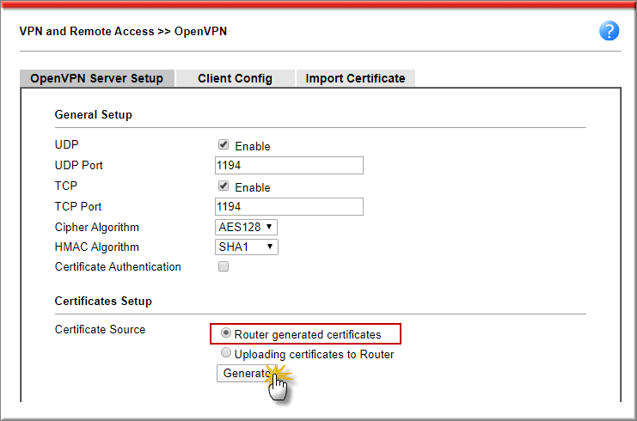Click the Certificate Authentication label
This screenshot has width=637, height=421.
pos(118,266)
